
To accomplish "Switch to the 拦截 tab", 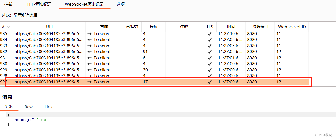I will (x=8, y=4).
